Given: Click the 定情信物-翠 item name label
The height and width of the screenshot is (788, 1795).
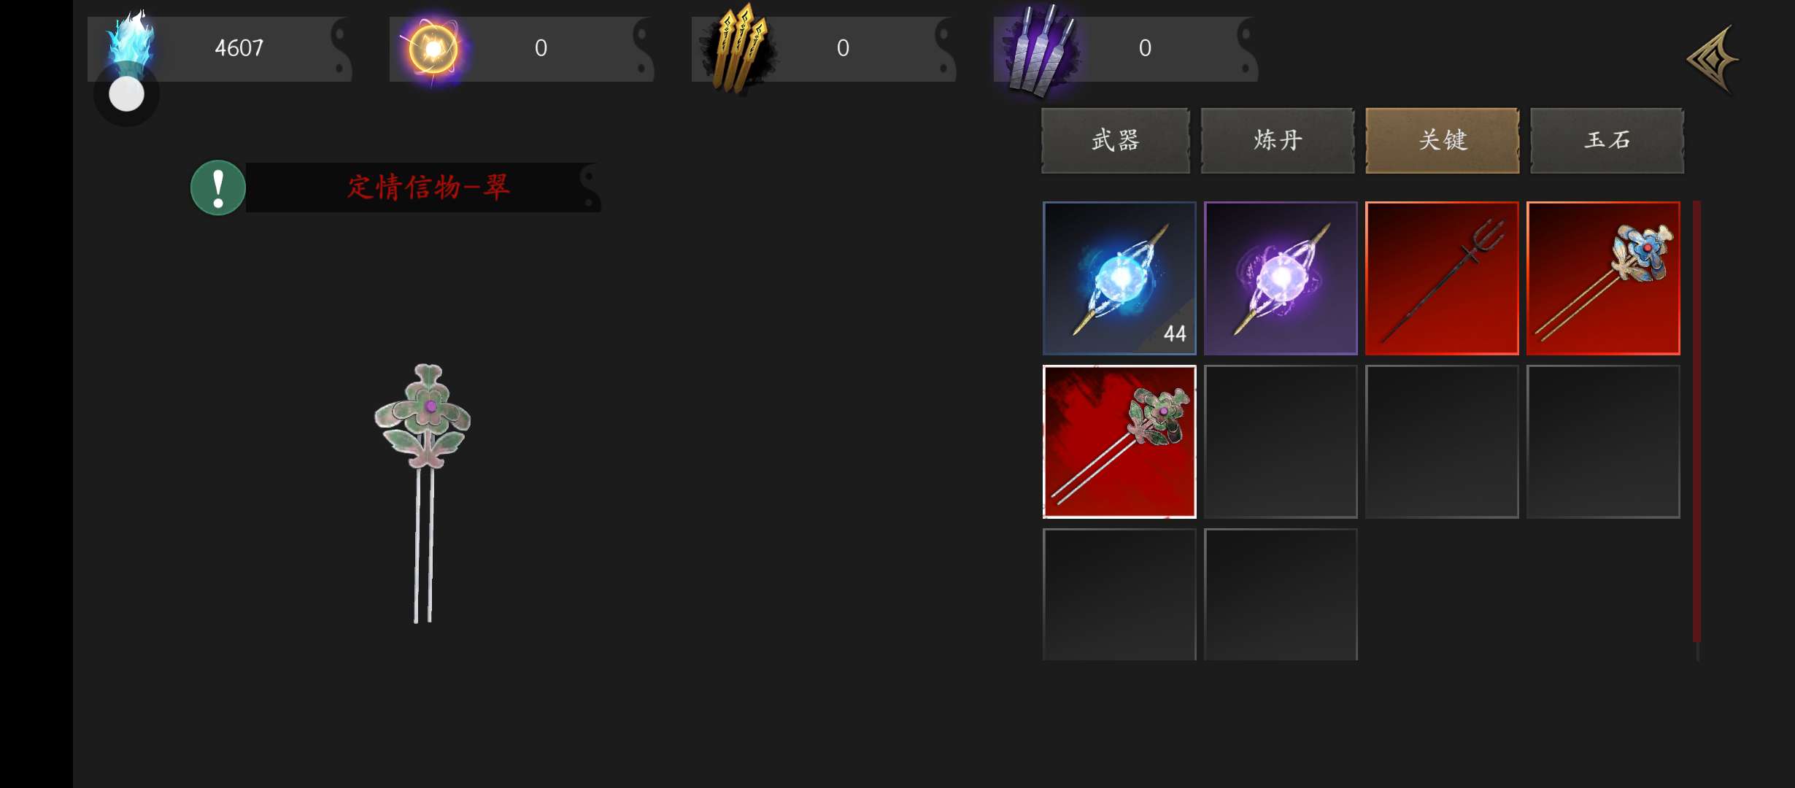Looking at the screenshot, I should (428, 188).
